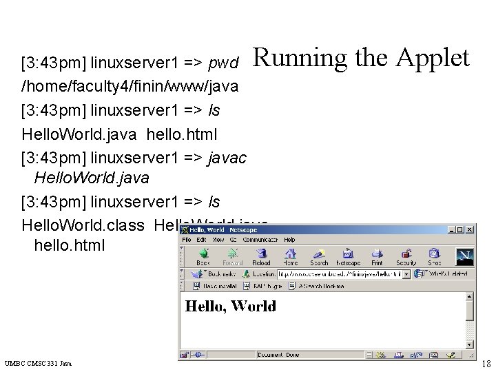Close the Netscape window
496x372 pixels.
(x=470, y=230)
